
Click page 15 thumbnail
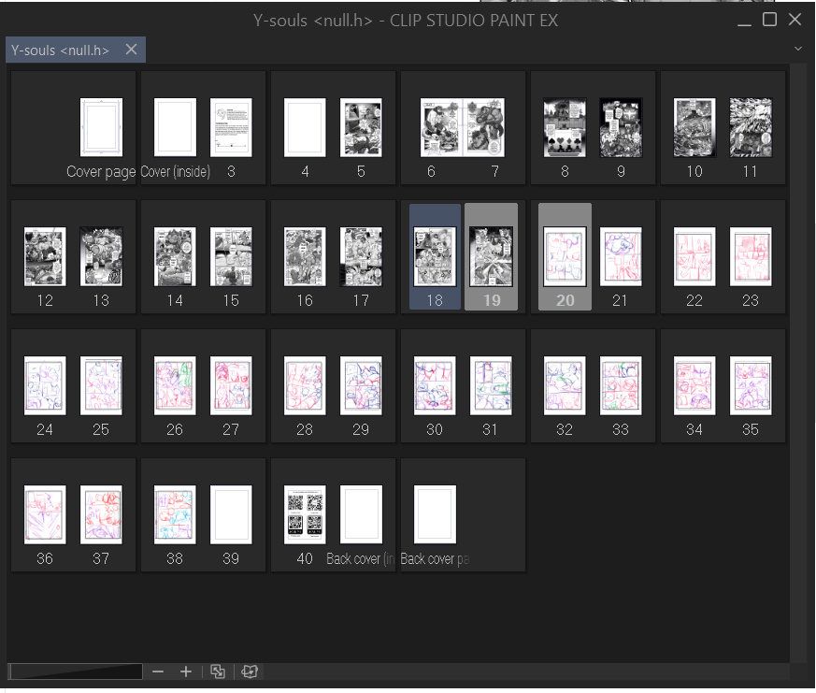(231, 256)
